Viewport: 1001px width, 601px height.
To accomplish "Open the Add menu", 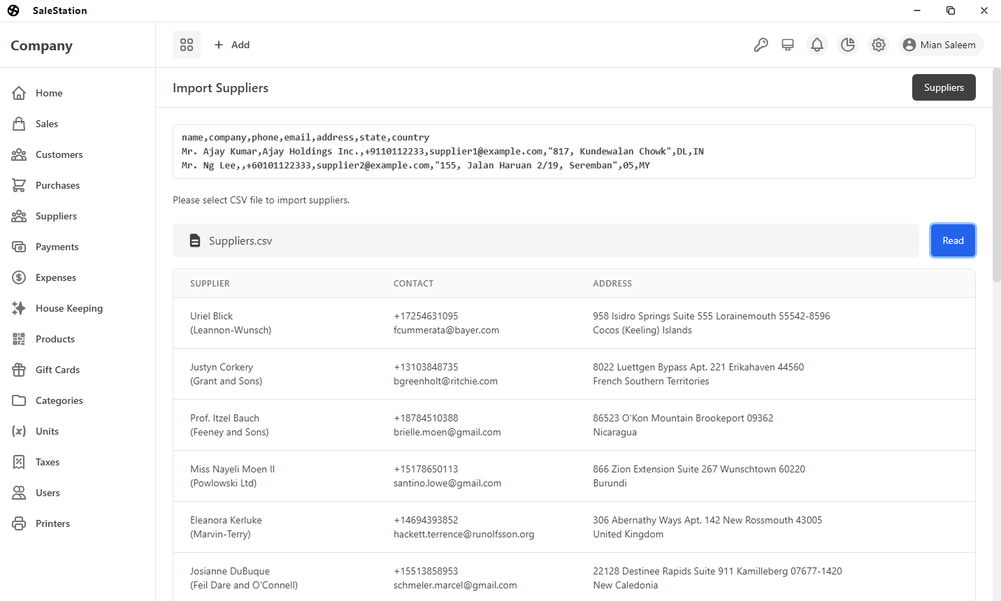I will 232,45.
